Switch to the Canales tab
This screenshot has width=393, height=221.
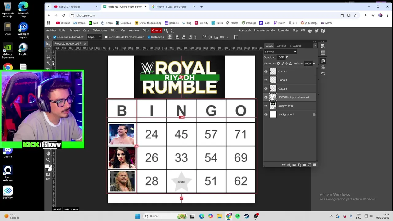tap(281, 46)
